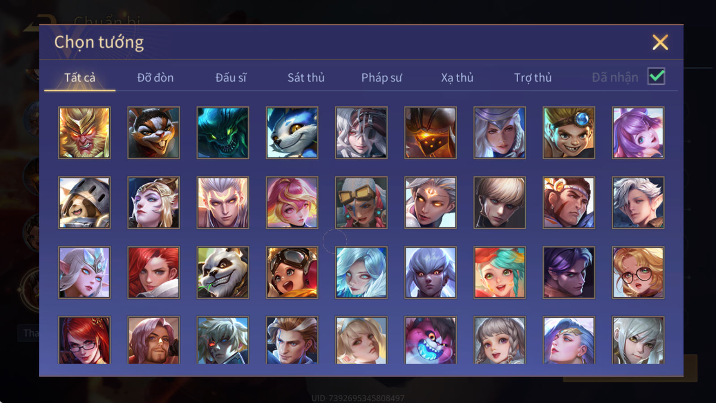716x403 pixels.
Task: Open the Xạ thủ hero filter tab
Action: click(x=457, y=77)
